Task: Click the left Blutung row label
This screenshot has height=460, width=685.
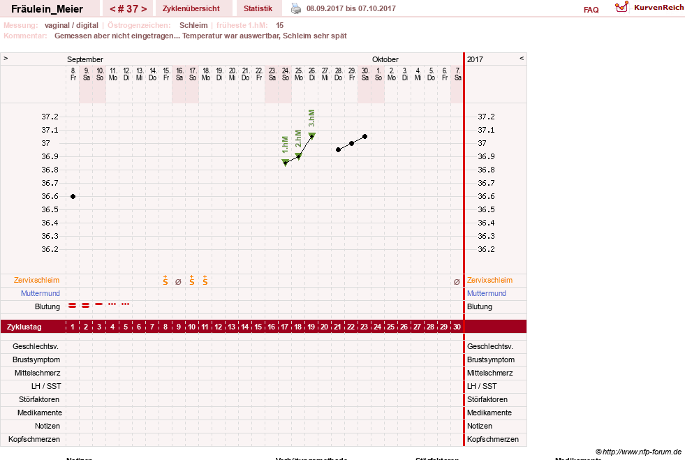Action: (x=47, y=306)
